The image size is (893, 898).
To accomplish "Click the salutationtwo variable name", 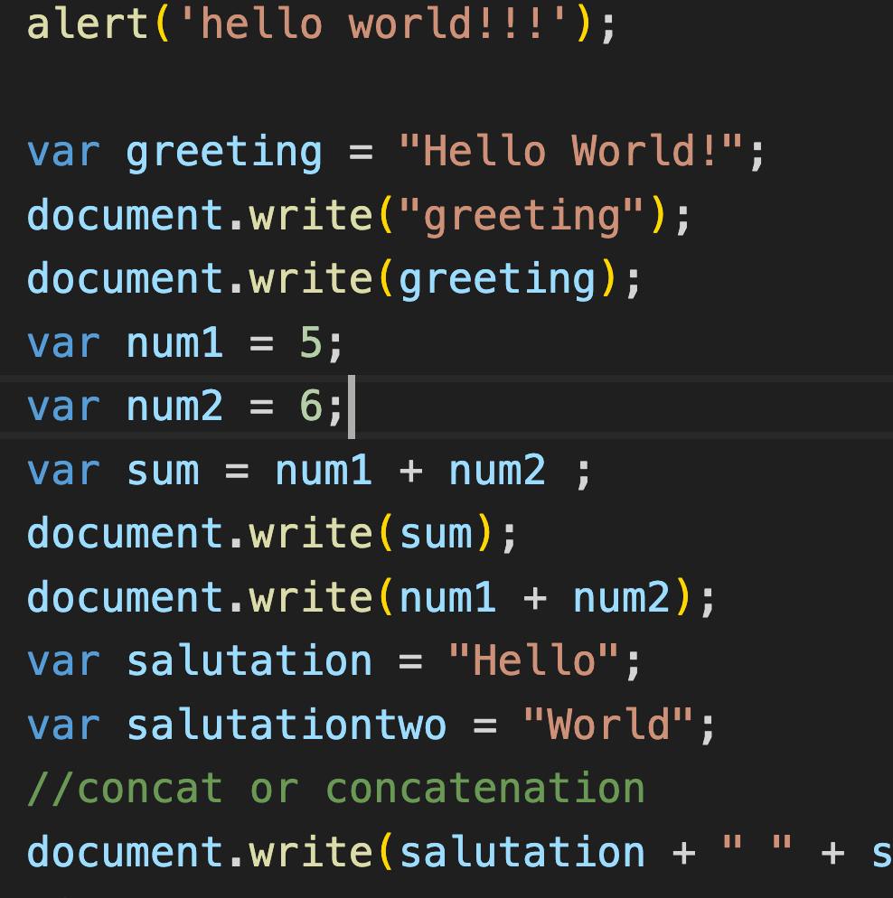I will click(286, 725).
